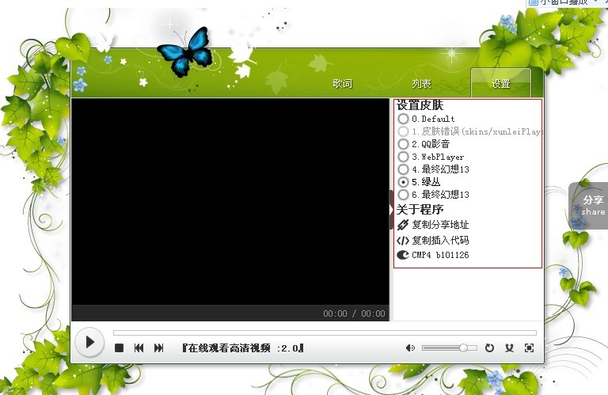
Task: Jump to the previous track
Action: click(139, 348)
